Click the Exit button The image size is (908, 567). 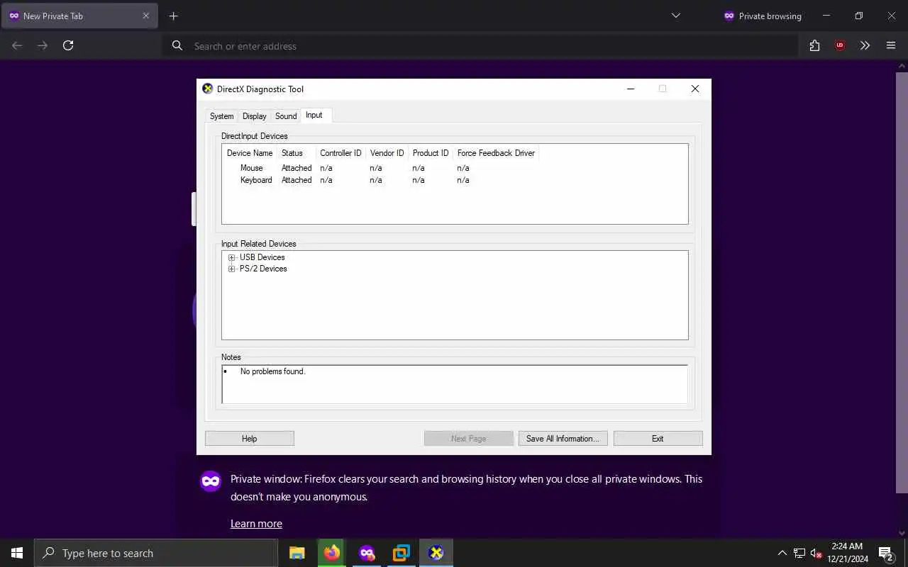[658, 439]
